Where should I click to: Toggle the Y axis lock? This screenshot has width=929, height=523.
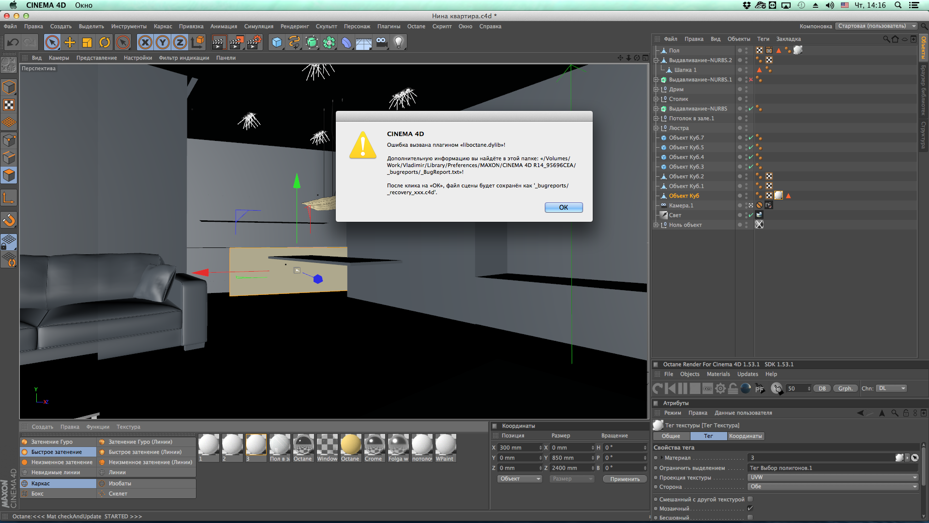click(x=163, y=43)
